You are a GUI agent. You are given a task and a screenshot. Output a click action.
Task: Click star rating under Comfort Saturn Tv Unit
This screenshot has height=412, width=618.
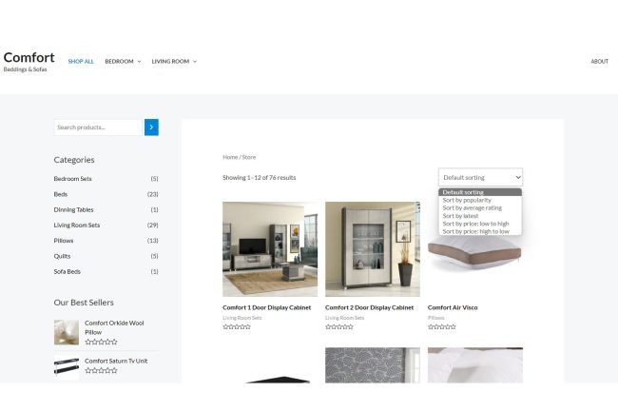pos(101,371)
